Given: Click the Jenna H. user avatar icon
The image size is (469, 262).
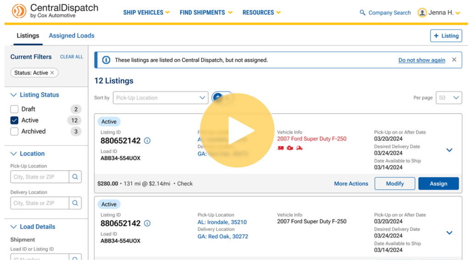Looking at the screenshot, I should tap(422, 13).
